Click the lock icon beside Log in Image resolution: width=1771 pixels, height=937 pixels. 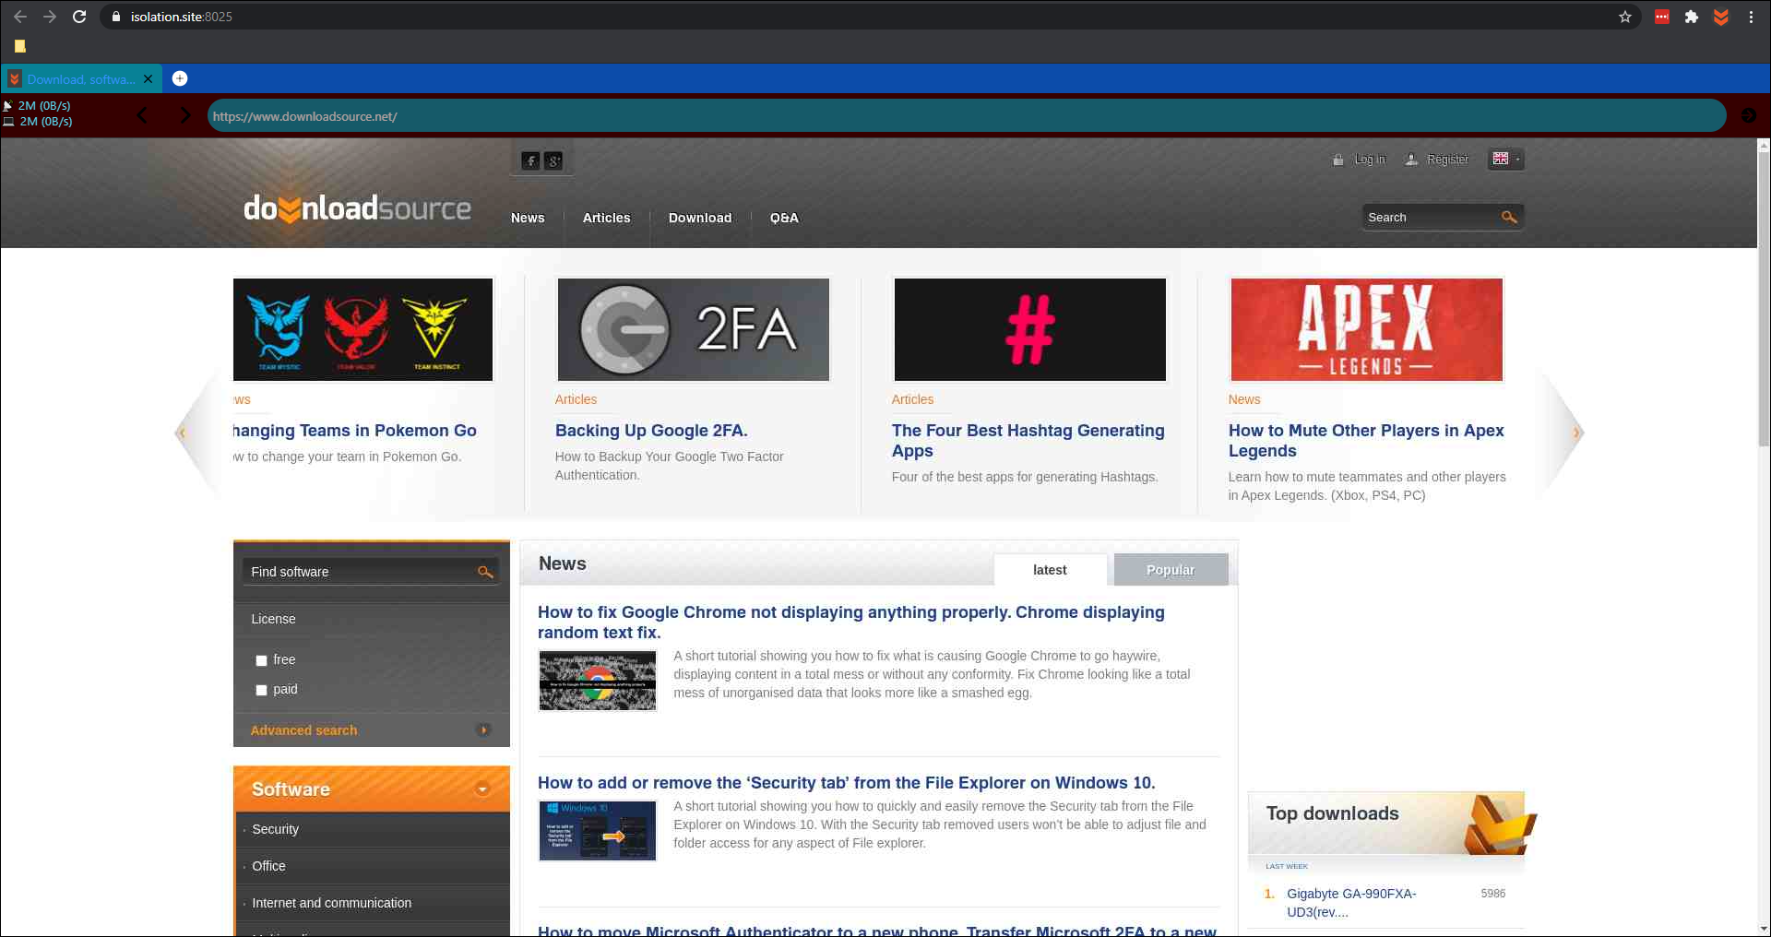pos(1337,160)
